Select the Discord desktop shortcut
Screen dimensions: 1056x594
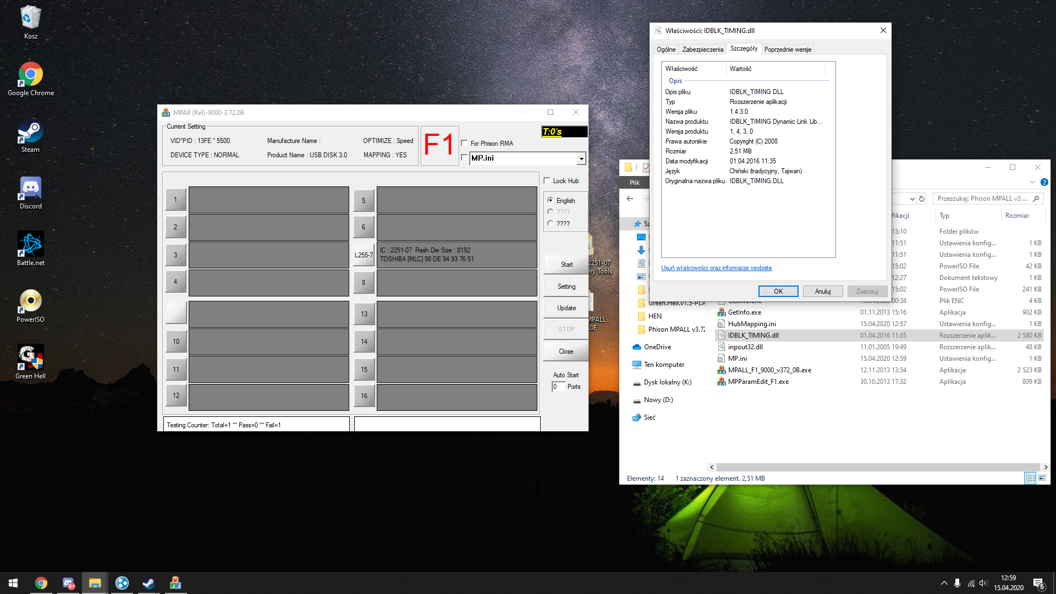pyautogui.click(x=31, y=193)
